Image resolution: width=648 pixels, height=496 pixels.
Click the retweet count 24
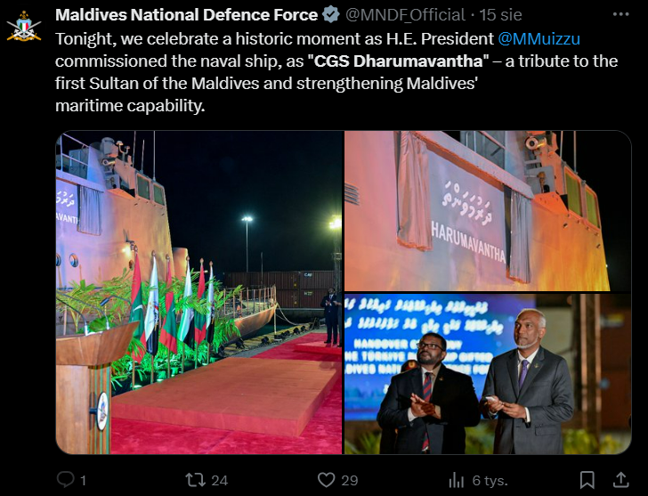click(x=220, y=480)
